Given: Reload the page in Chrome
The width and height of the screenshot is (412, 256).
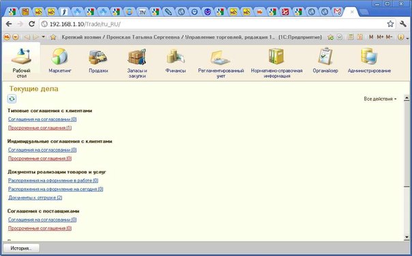Looking at the screenshot, I should pyautogui.click(x=31, y=24).
